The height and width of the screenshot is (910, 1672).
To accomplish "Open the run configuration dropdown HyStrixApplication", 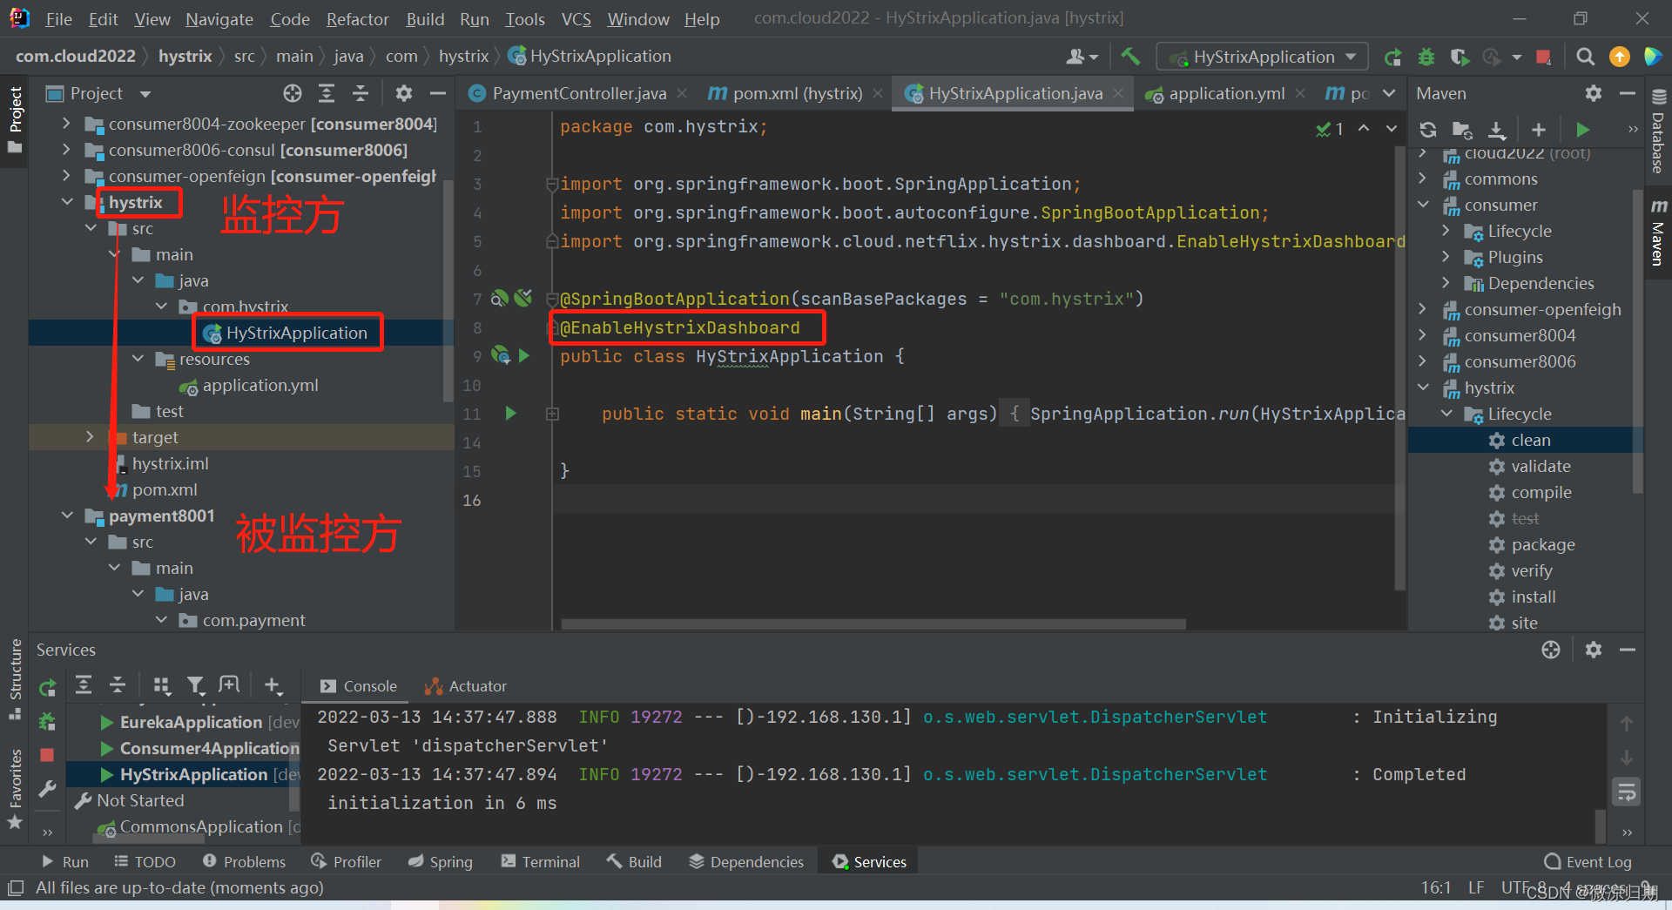I will tap(1263, 57).
